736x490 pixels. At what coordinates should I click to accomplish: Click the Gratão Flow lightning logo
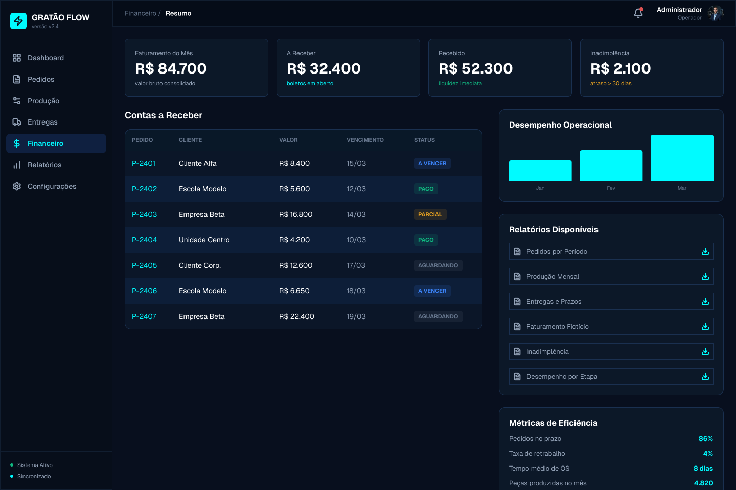pos(18,21)
